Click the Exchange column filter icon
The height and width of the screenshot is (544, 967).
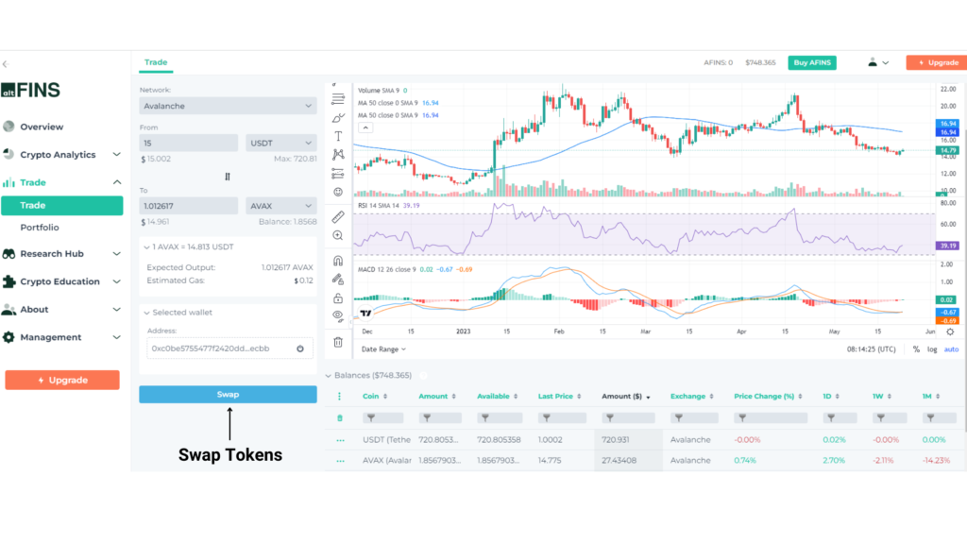click(x=679, y=418)
